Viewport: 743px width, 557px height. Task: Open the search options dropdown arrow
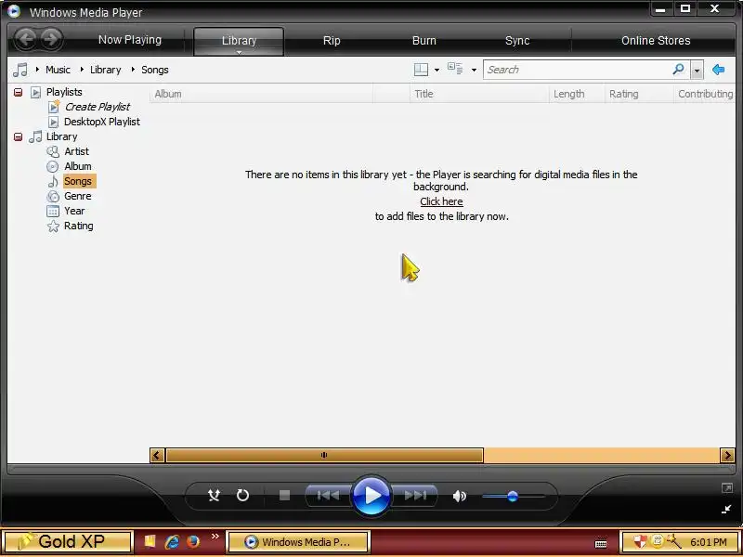696,71
